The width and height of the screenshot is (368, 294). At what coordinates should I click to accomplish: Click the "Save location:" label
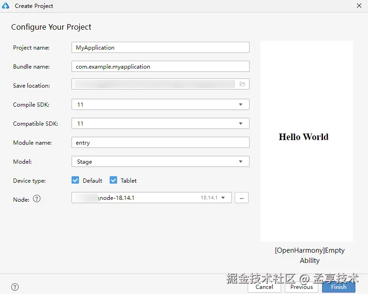coord(32,85)
